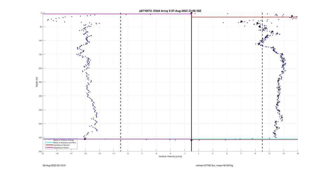Screen dimensions: 329x170
Task: Select legend entry 'Upwelling on Descent'
Action: [x=61, y=145]
